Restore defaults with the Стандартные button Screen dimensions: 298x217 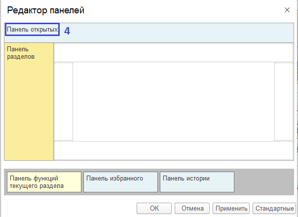click(273, 208)
